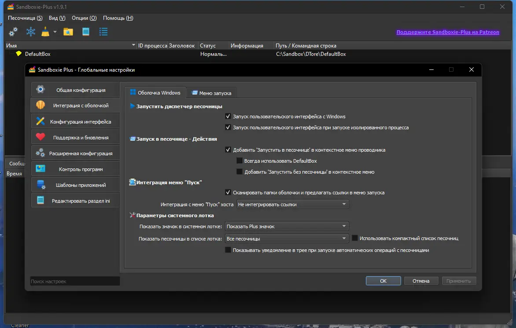Click the snowflake toolbar icon in main window
This screenshot has width=516, height=328.
[x=31, y=32]
